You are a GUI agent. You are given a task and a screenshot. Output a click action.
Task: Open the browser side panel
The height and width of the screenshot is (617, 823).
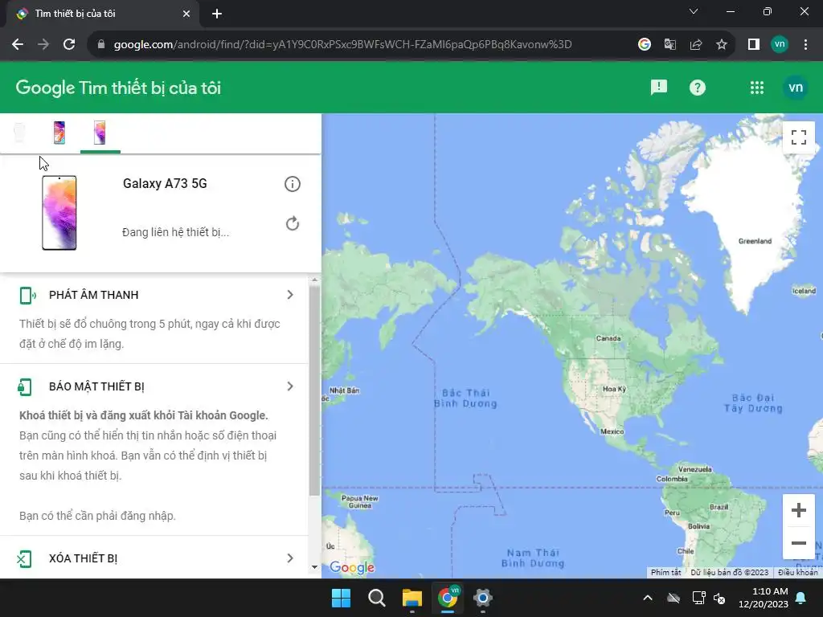click(754, 44)
